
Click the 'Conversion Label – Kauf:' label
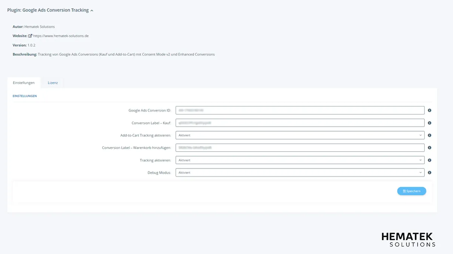coord(151,123)
